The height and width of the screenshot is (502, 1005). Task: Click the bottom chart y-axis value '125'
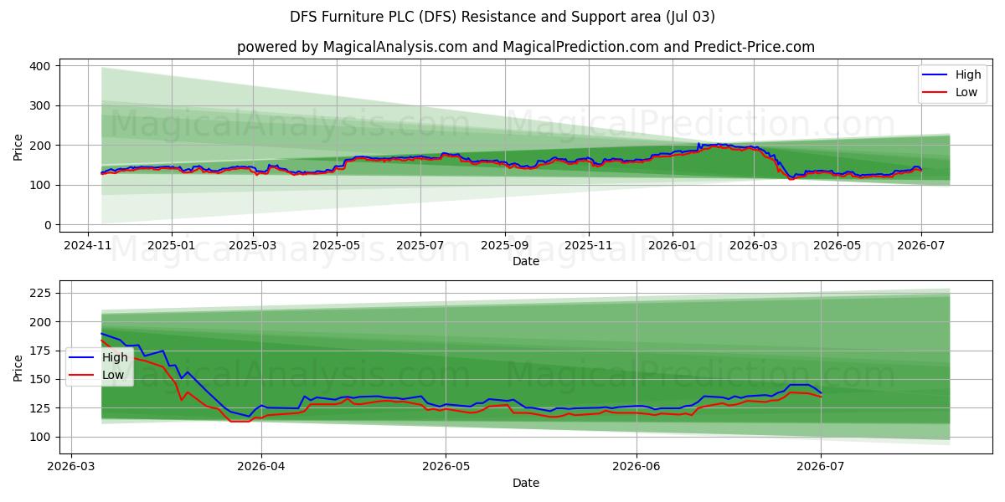[x=39, y=408]
